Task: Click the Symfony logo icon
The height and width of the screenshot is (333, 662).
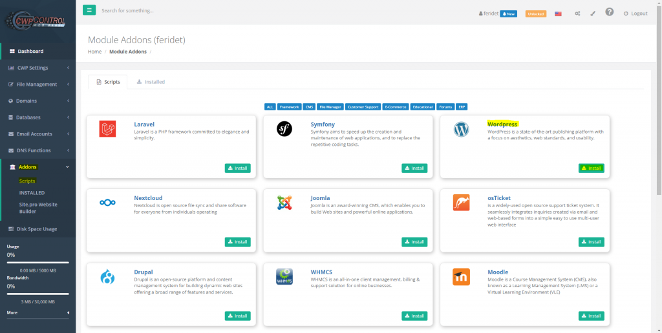Action: 284,129
